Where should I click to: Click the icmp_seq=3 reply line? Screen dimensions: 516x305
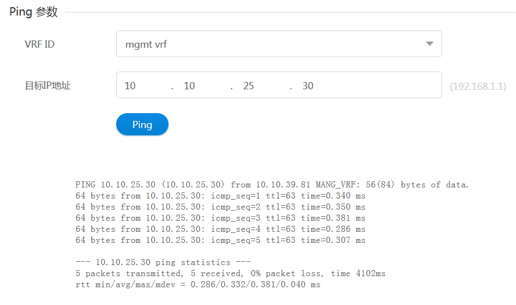(221, 218)
